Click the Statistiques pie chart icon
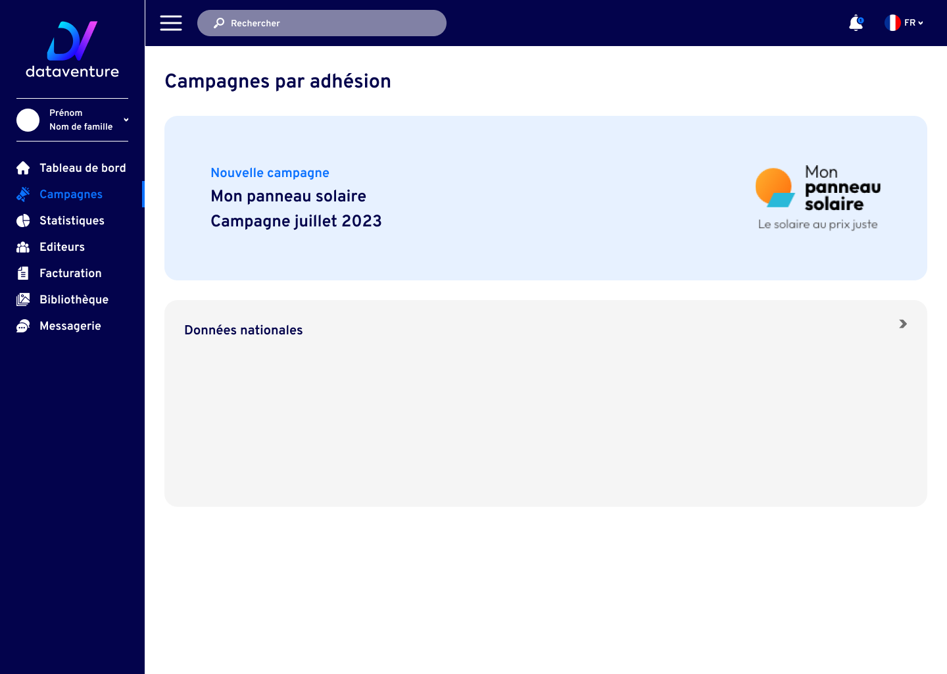The image size is (947, 674). point(23,220)
